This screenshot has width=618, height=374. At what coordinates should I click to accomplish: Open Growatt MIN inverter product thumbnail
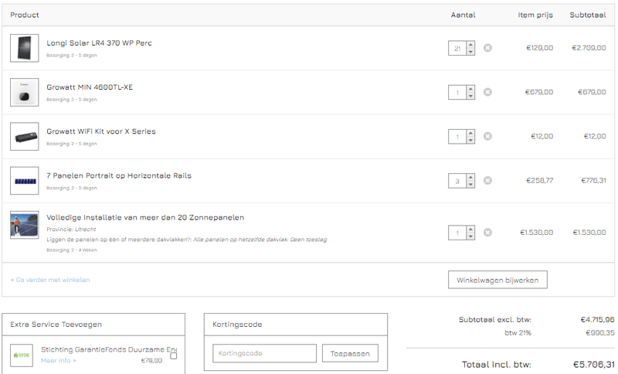point(25,92)
